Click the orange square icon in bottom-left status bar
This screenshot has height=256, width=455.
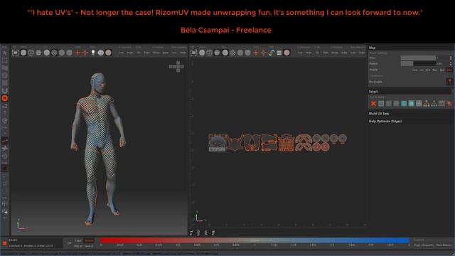pos(5,243)
